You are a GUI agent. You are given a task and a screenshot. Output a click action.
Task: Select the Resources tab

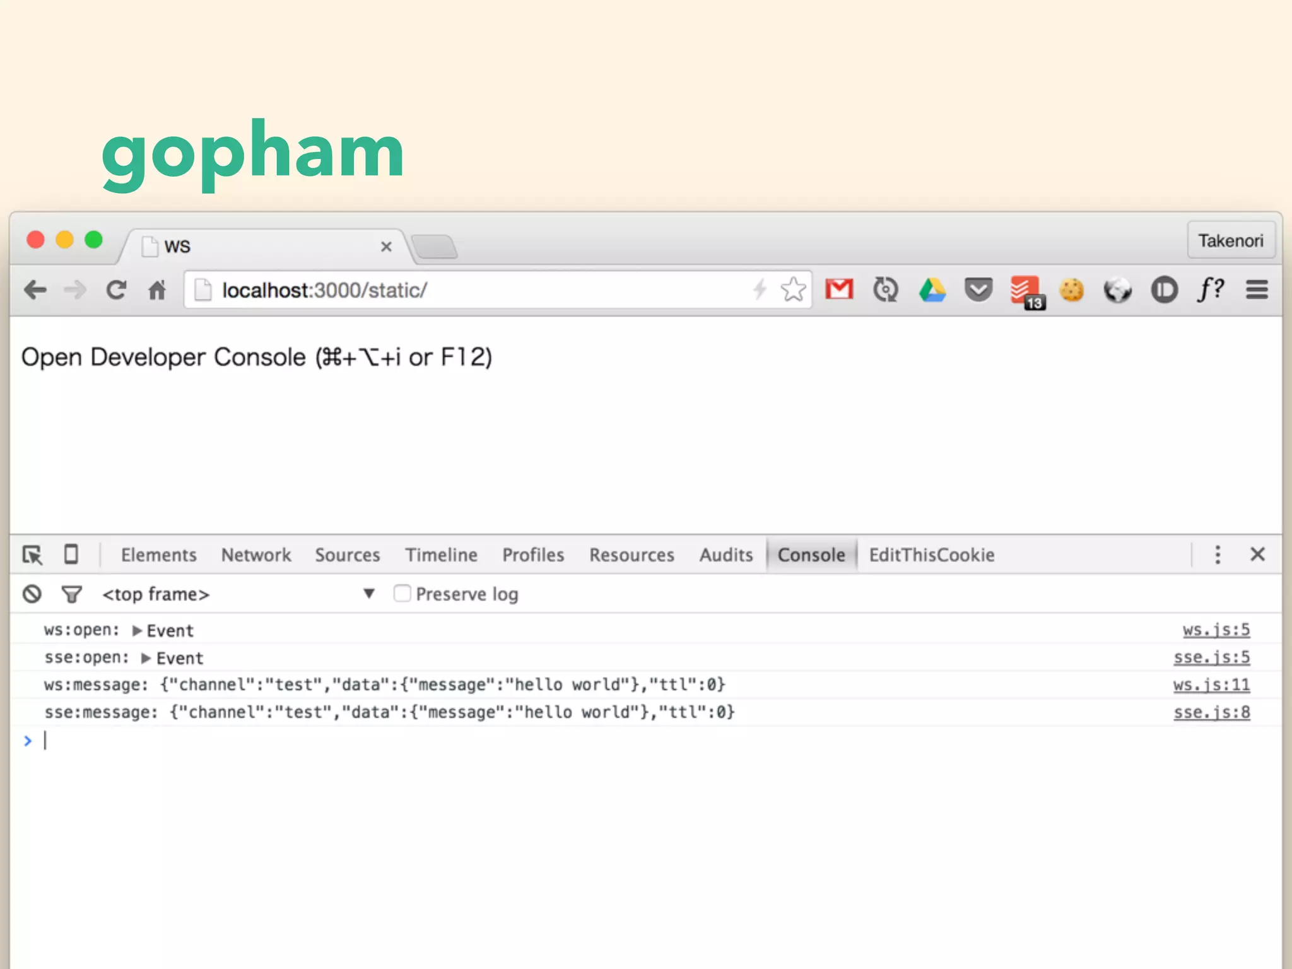(631, 555)
